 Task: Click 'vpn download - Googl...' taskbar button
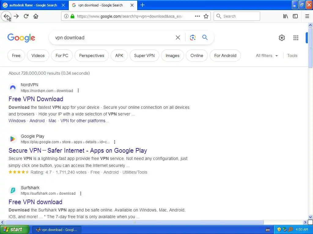tap(57, 230)
